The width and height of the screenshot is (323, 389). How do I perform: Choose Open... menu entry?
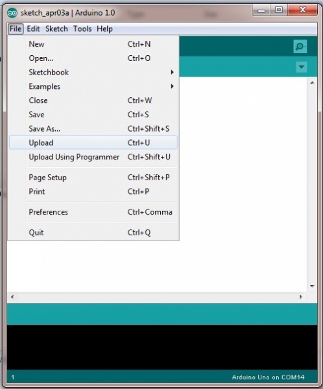93,58
